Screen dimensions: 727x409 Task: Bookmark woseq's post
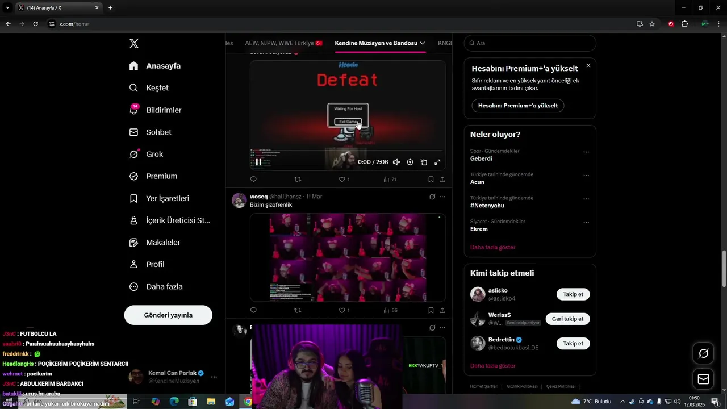[431, 310]
